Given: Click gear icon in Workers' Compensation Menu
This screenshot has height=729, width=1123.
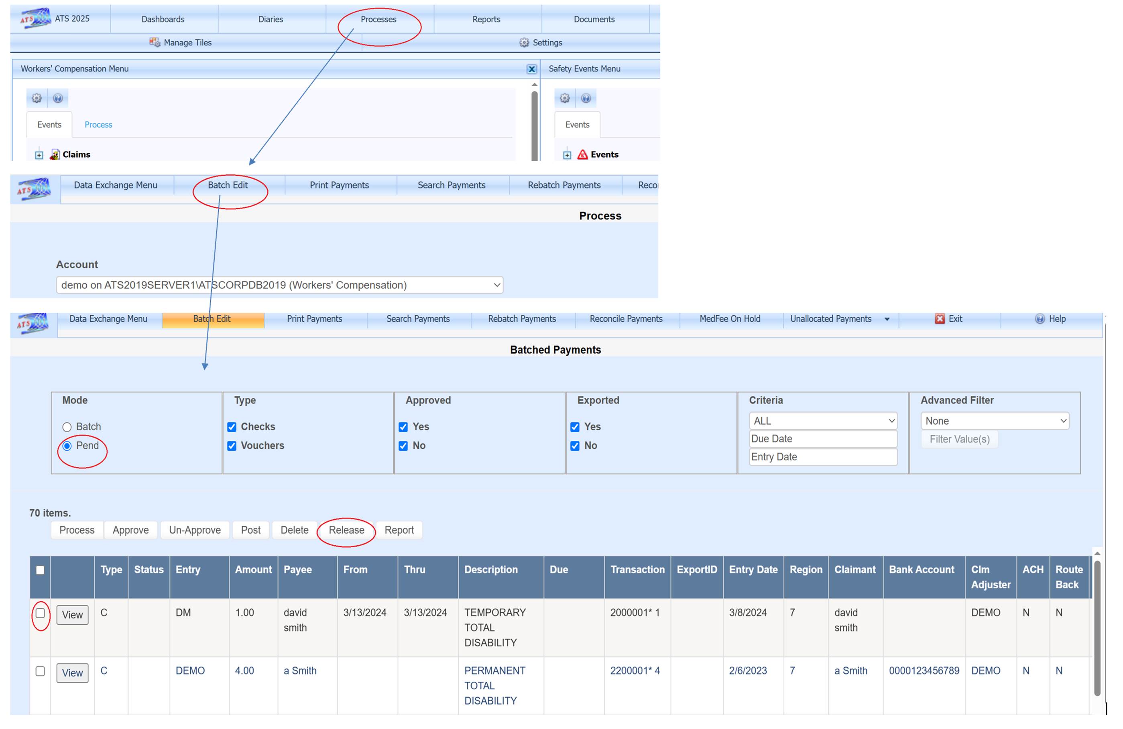Looking at the screenshot, I should pyautogui.click(x=37, y=98).
